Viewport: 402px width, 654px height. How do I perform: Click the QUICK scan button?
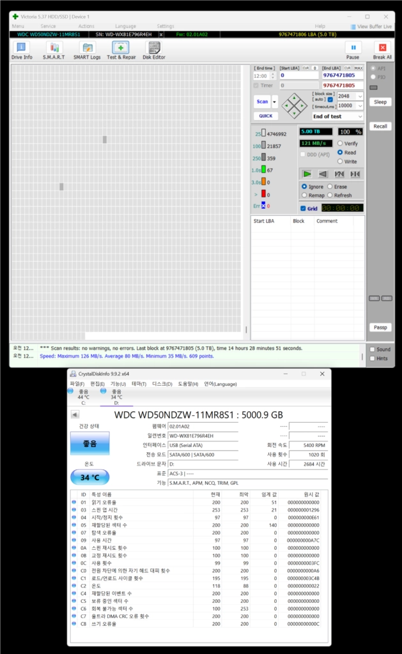(x=265, y=116)
